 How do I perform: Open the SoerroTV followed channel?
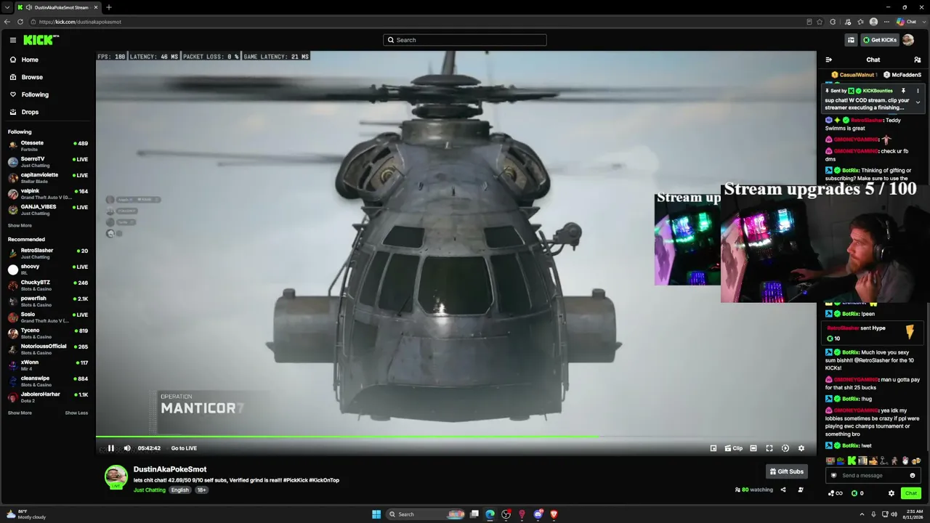click(48, 161)
